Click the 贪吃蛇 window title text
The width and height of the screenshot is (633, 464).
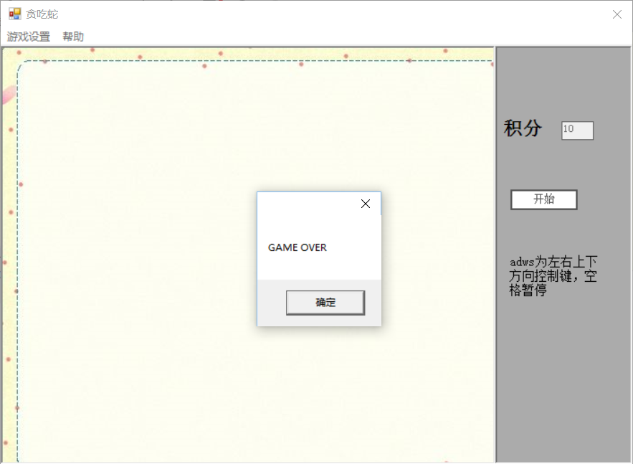coord(42,14)
